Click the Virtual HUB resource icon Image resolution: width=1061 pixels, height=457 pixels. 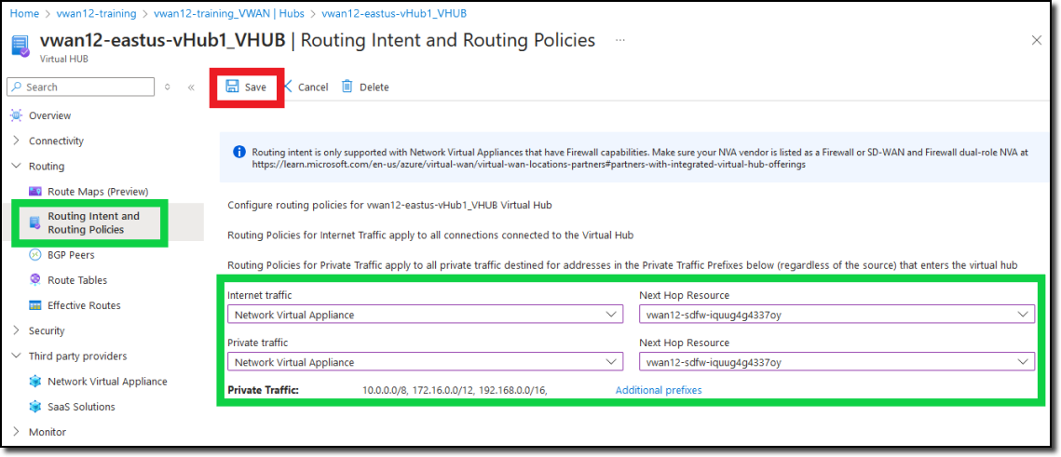click(20, 47)
